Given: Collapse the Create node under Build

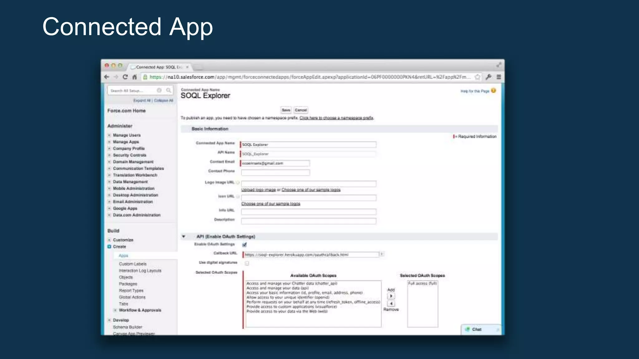Looking at the screenshot, I should tap(109, 247).
